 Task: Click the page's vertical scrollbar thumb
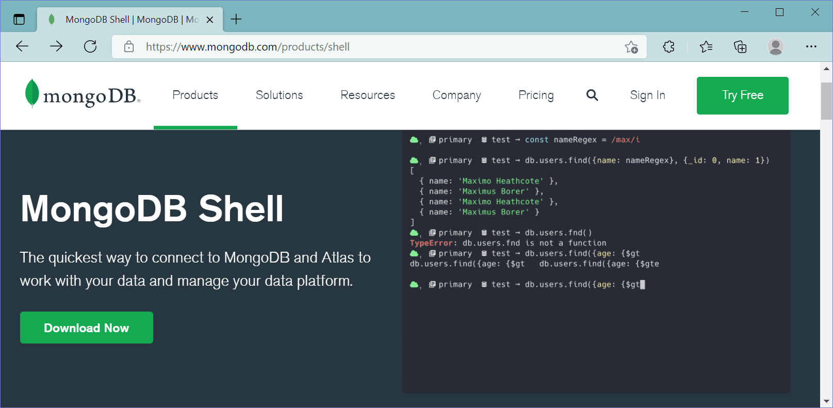point(826,101)
